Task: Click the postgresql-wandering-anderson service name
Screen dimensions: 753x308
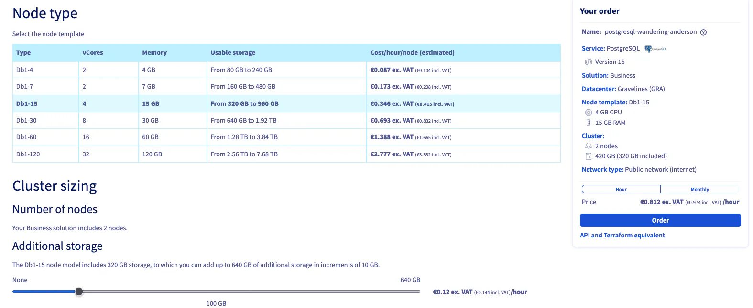Action: [651, 32]
